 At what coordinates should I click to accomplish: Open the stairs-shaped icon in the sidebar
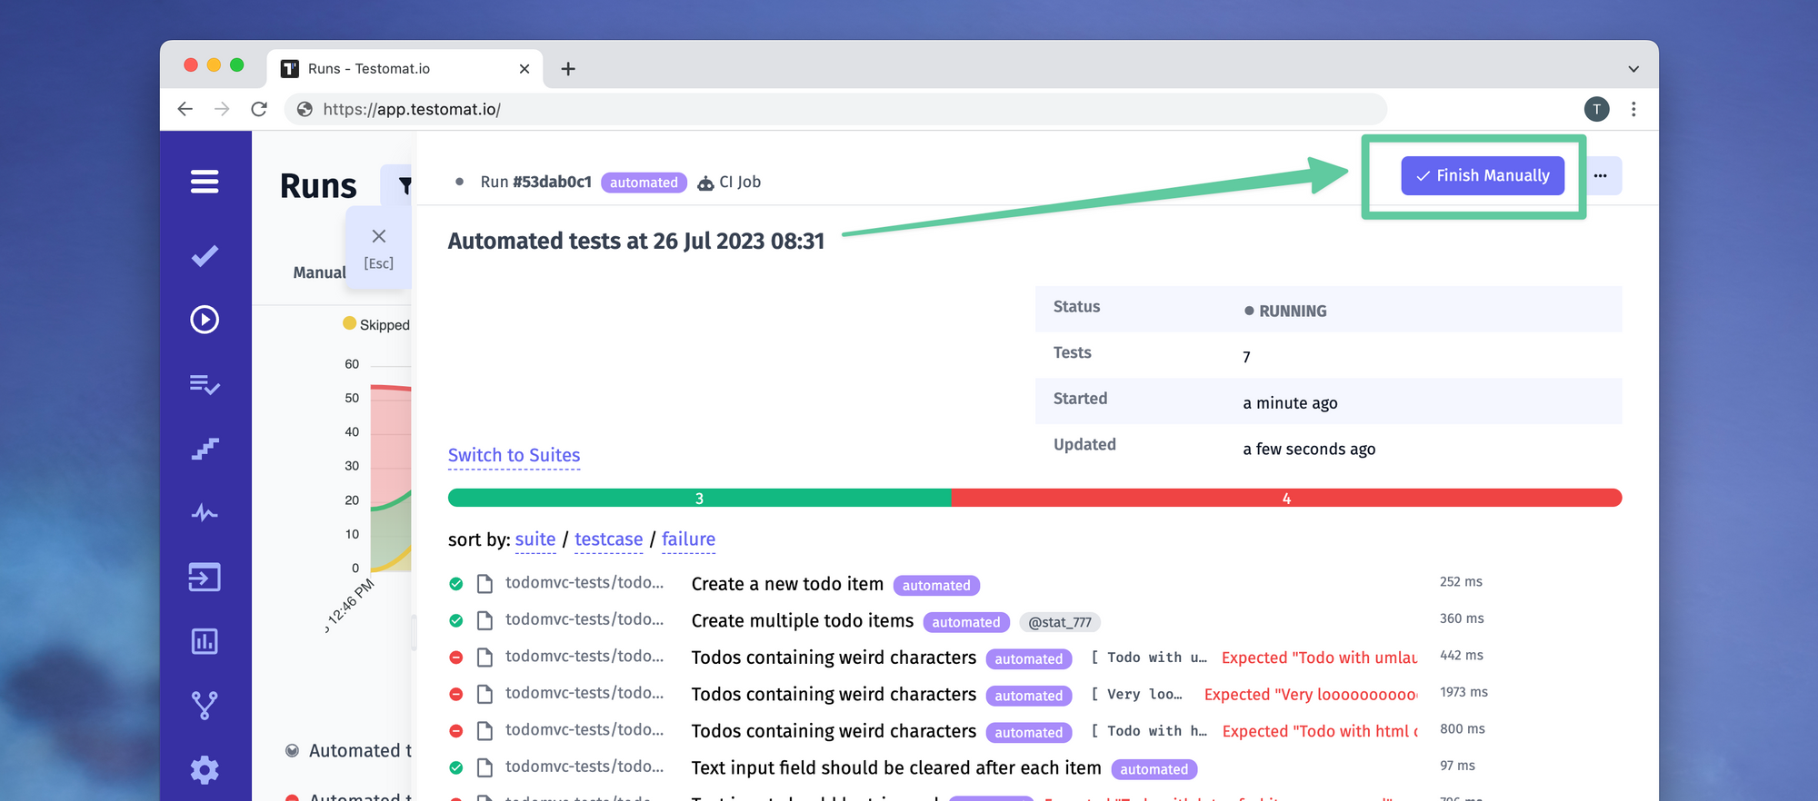[205, 449]
